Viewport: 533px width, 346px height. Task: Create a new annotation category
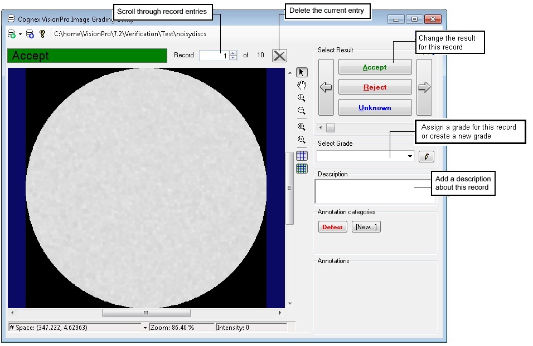coord(366,226)
